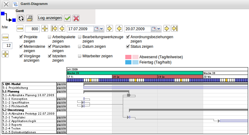Decrease width with minus next to 800
The width and height of the screenshot is (249, 135).
[x=20, y=29]
